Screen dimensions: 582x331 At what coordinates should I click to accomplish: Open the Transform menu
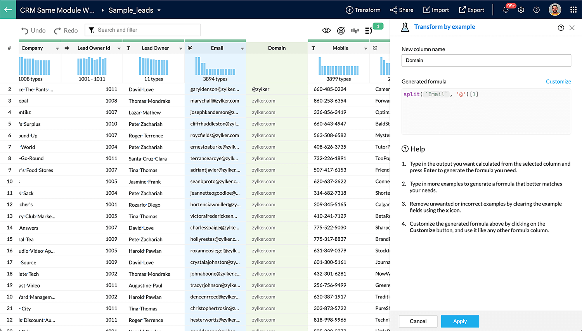point(363,10)
